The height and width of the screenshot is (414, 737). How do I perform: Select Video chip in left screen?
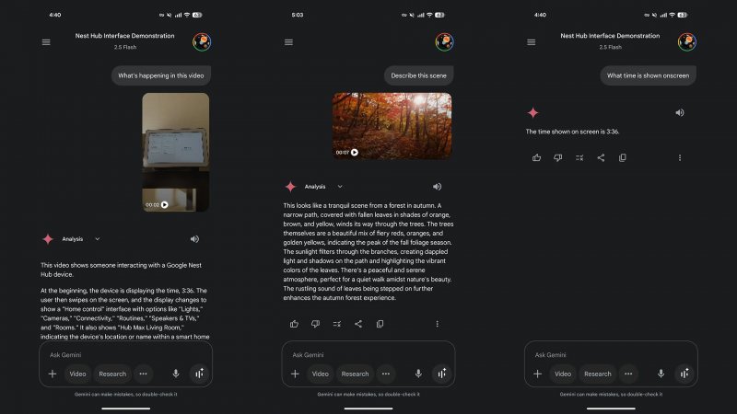click(77, 374)
